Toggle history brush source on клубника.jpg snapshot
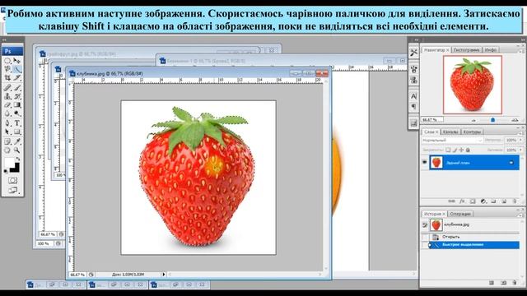The width and height of the screenshot is (527, 296). [425, 224]
